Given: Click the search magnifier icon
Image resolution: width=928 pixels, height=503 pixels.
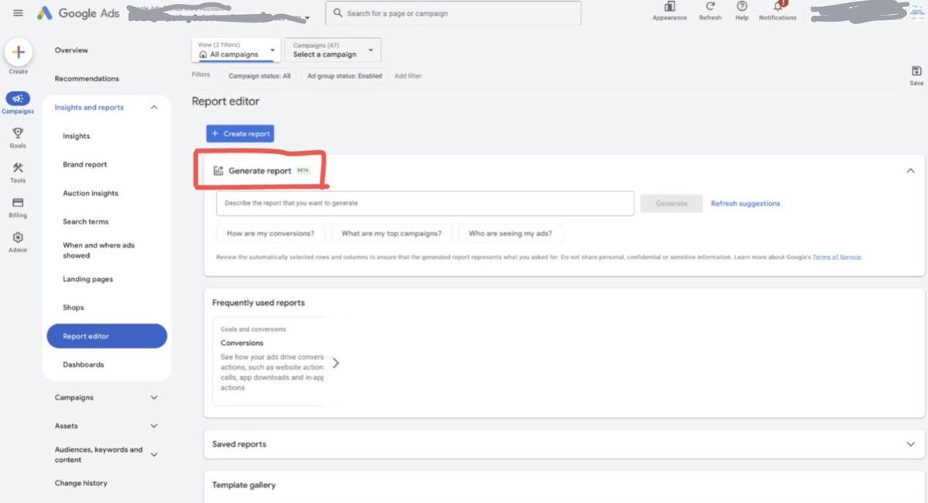Looking at the screenshot, I should click(x=338, y=13).
